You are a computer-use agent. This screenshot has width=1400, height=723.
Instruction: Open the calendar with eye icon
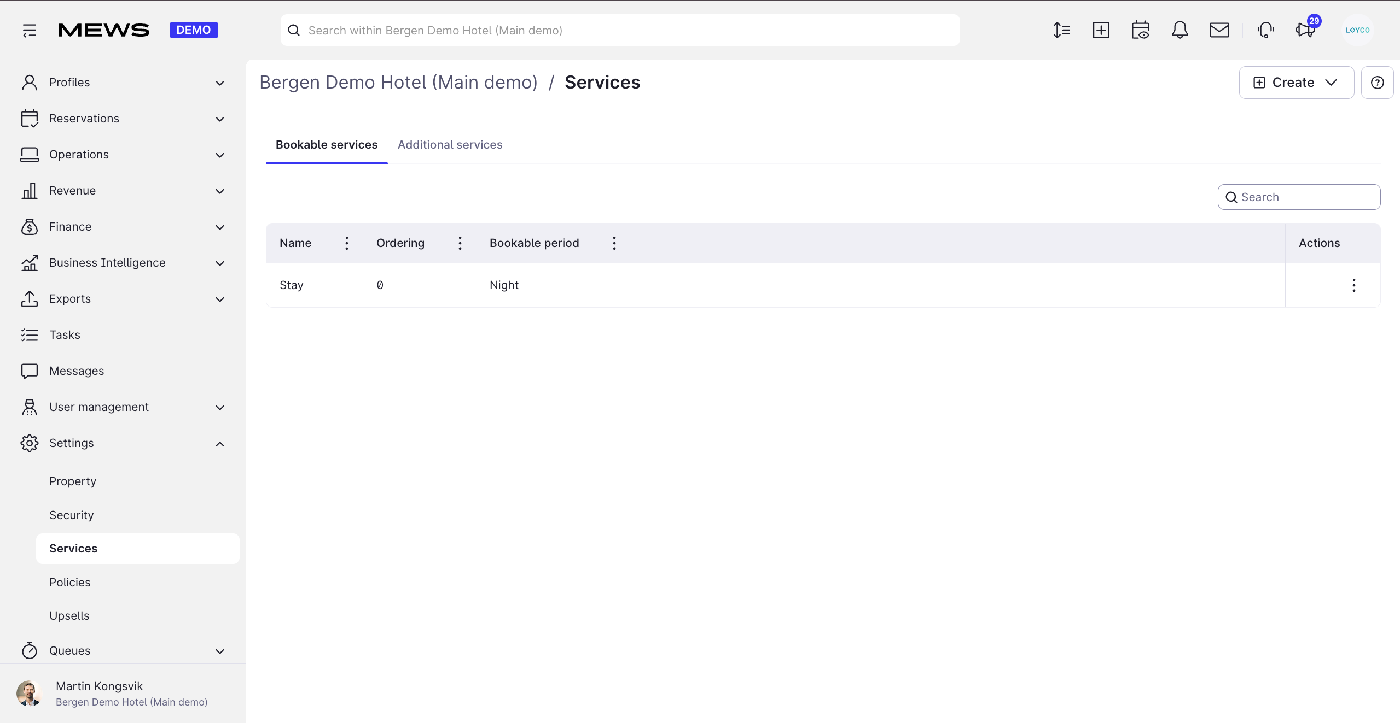(x=1140, y=30)
